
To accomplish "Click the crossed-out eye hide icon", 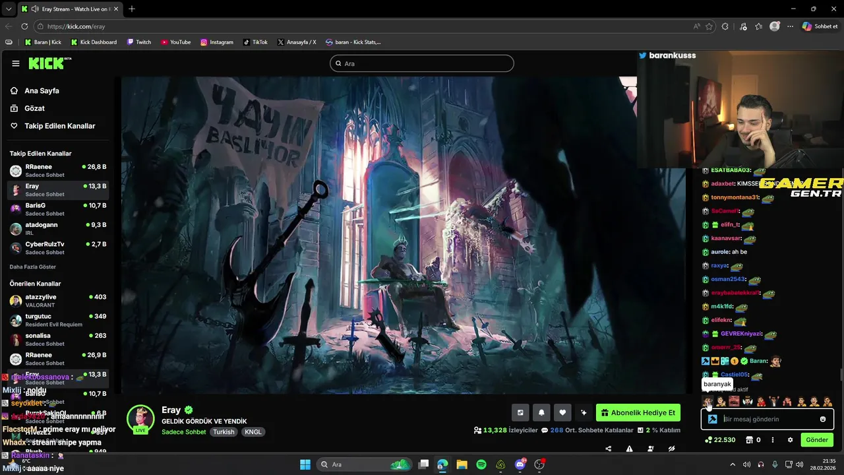I will pyautogui.click(x=671, y=449).
